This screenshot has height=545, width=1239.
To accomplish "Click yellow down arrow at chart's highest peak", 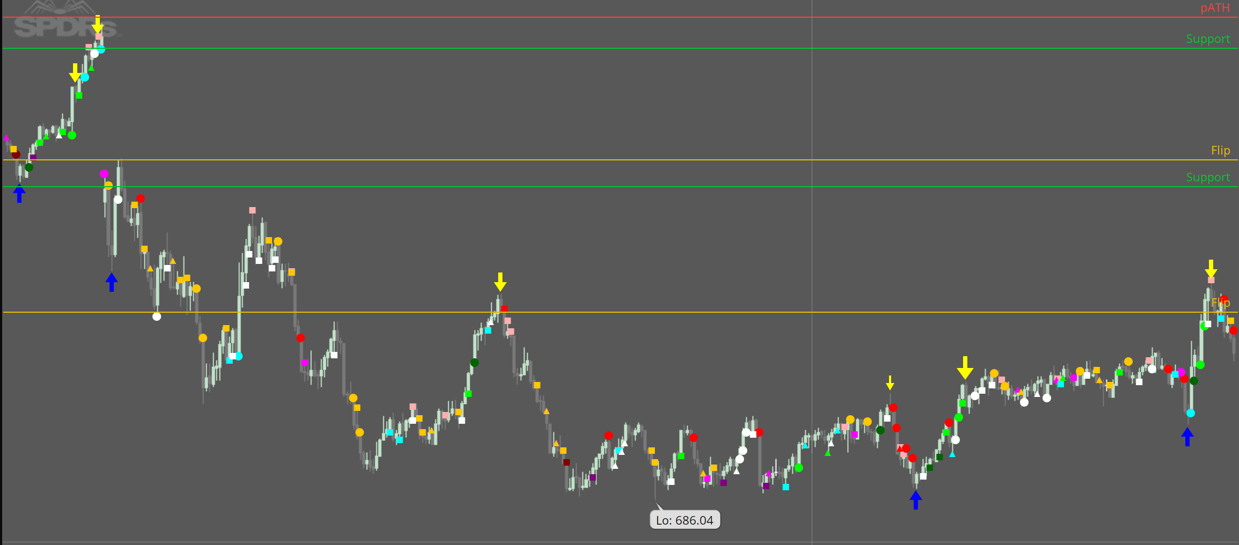I will tap(97, 24).
